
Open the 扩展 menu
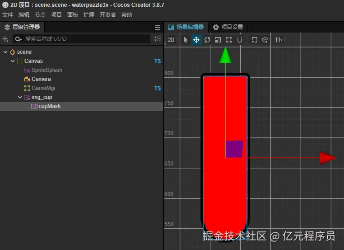pyautogui.click(x=88, y=15)
